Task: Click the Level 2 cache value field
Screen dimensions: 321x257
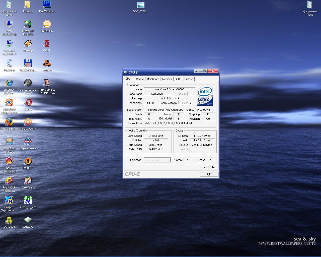Action: [x=202, y=145]
